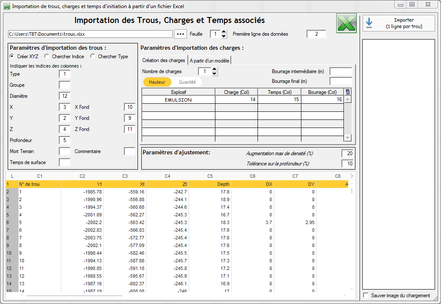Click the X column index field
The image size is (441, 304).
pyautogui.click(x=65, y=107)
